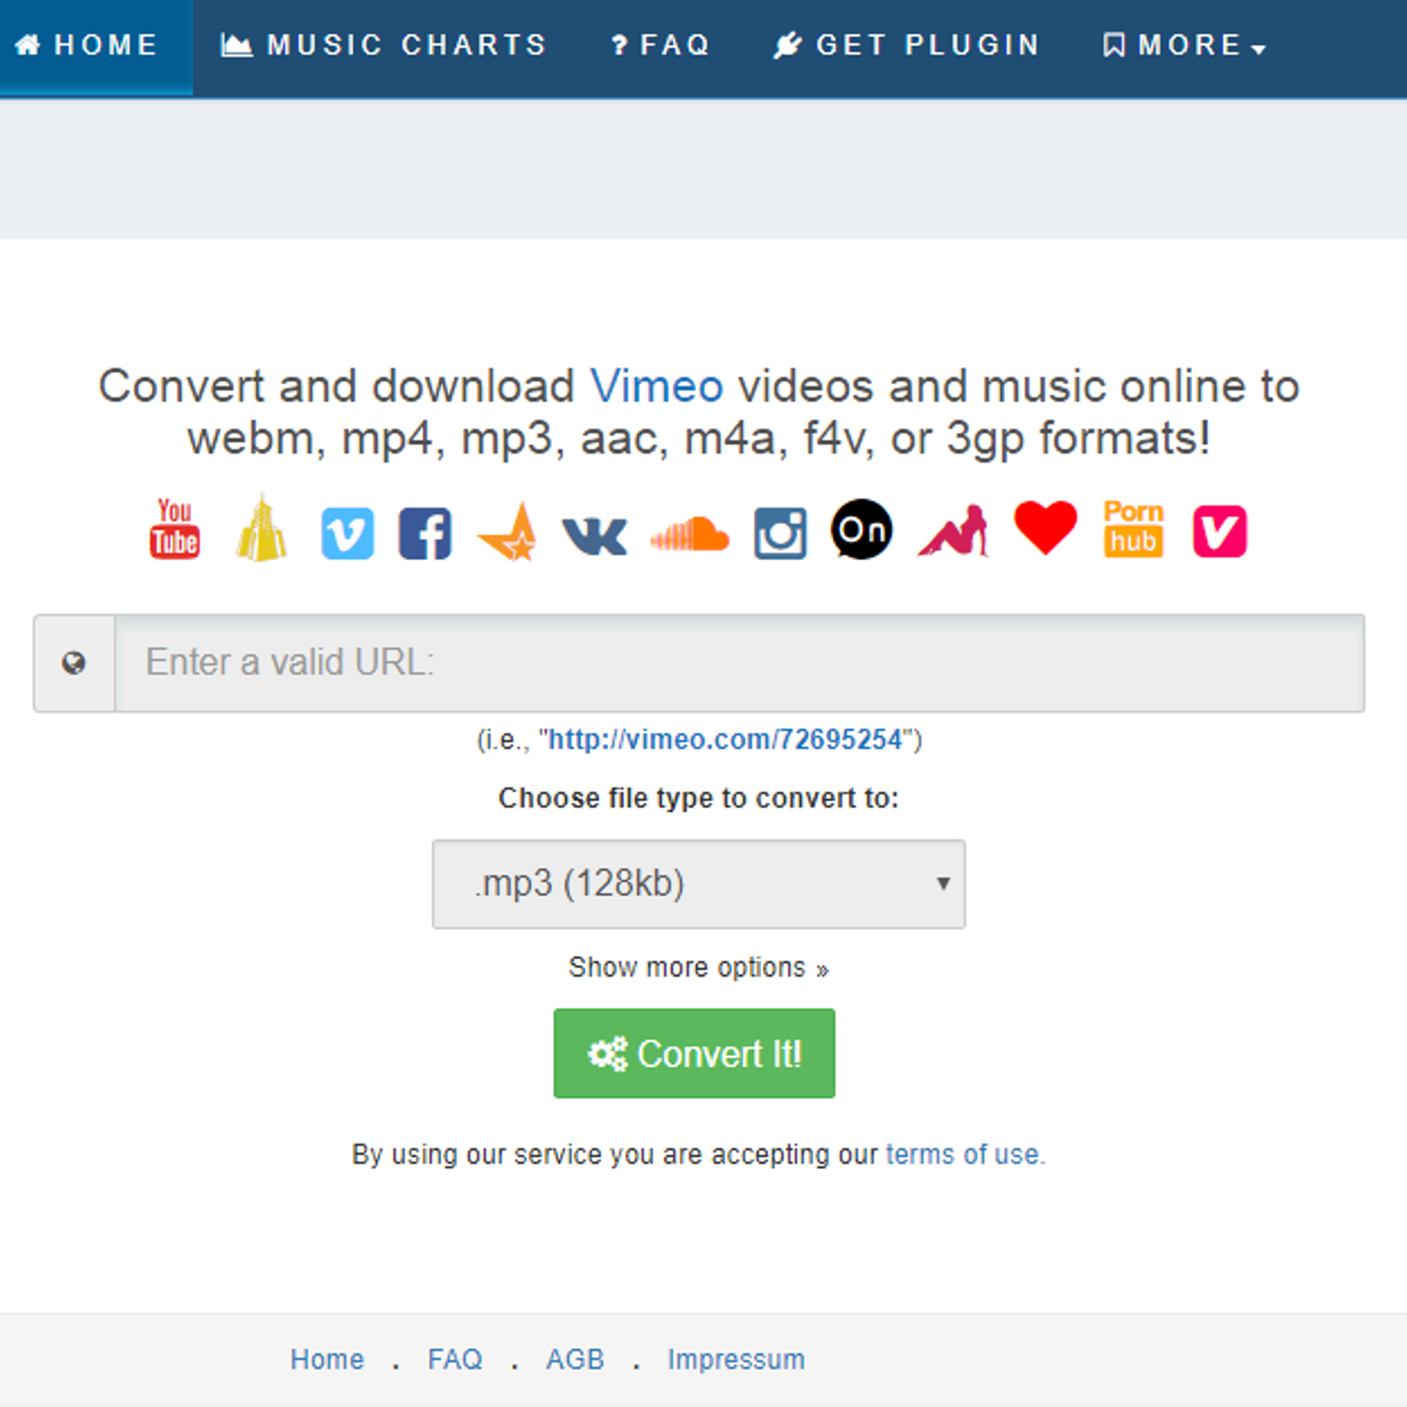This screenshot has height=1407, width=1407.
Task: Select the blue Vimeo icon
Action: tap(347, 533)
